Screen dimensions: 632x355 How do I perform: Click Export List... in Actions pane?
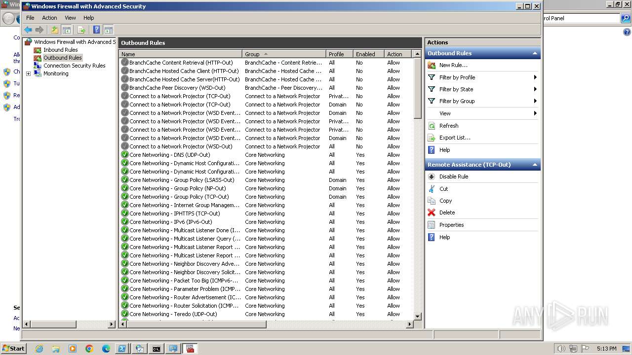point(455,138)
